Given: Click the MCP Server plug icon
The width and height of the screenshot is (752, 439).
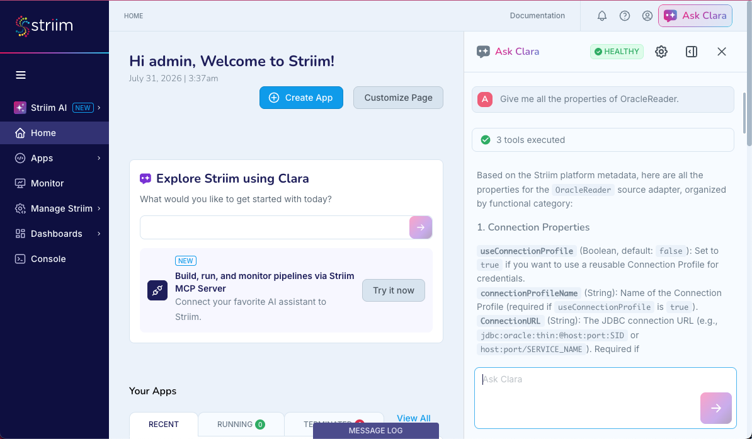Looking at the screenshot, I should (x=157, y=290).
